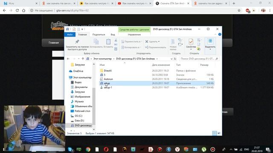Open the Управление (Manage) ribbon tab

134,34
